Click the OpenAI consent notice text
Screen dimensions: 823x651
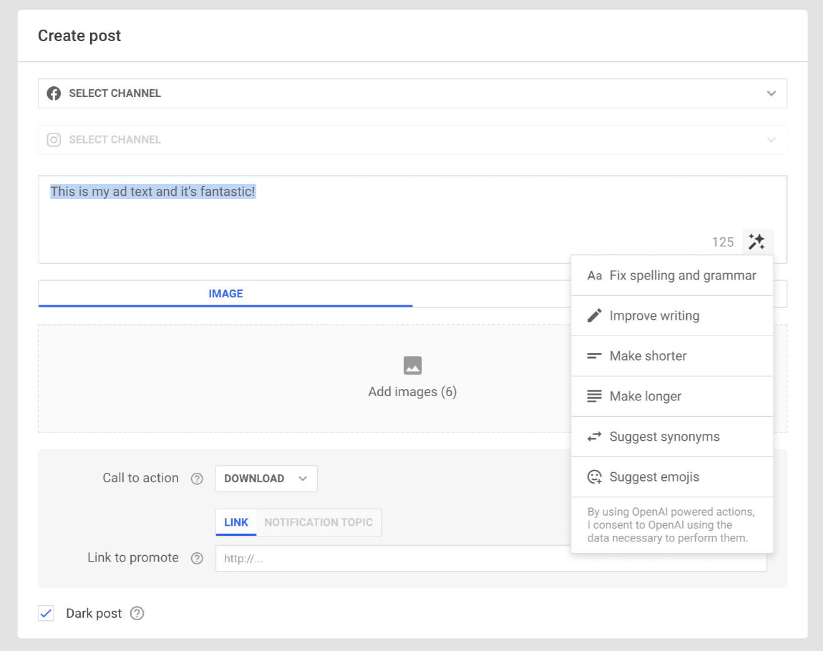pyautogui.click(x=671, y=525)
